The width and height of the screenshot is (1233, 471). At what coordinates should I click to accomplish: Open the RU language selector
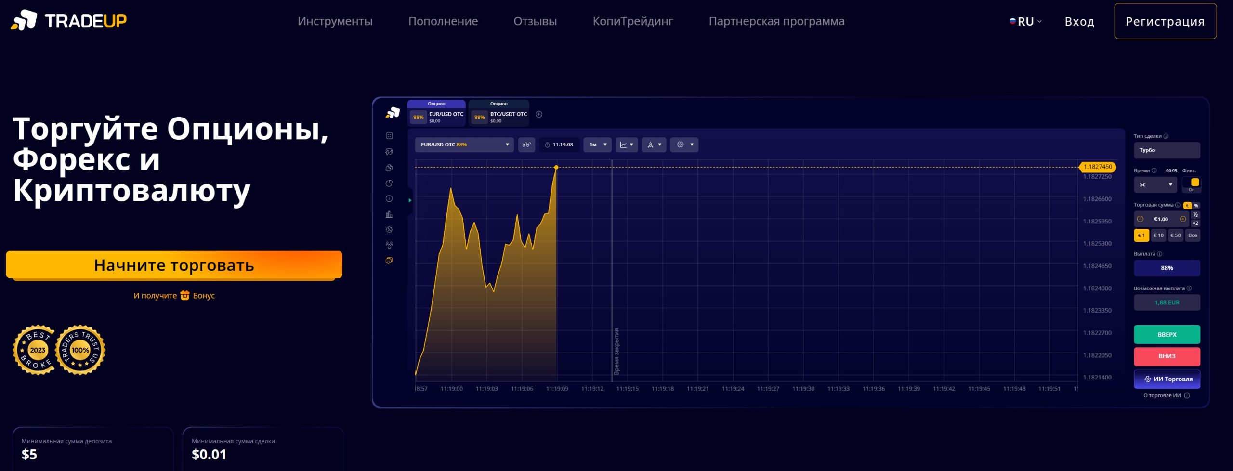pyautogui.click(x=1025, y=21)
